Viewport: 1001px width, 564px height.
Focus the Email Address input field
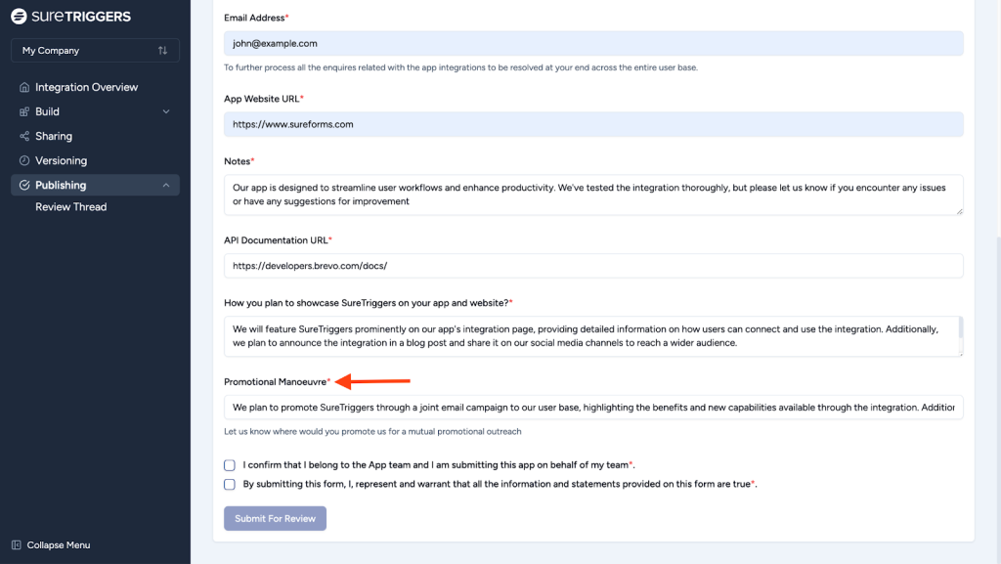tap(593, 43)
